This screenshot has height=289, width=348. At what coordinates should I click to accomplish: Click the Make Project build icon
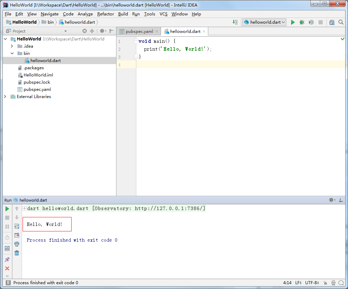(235, 22)
